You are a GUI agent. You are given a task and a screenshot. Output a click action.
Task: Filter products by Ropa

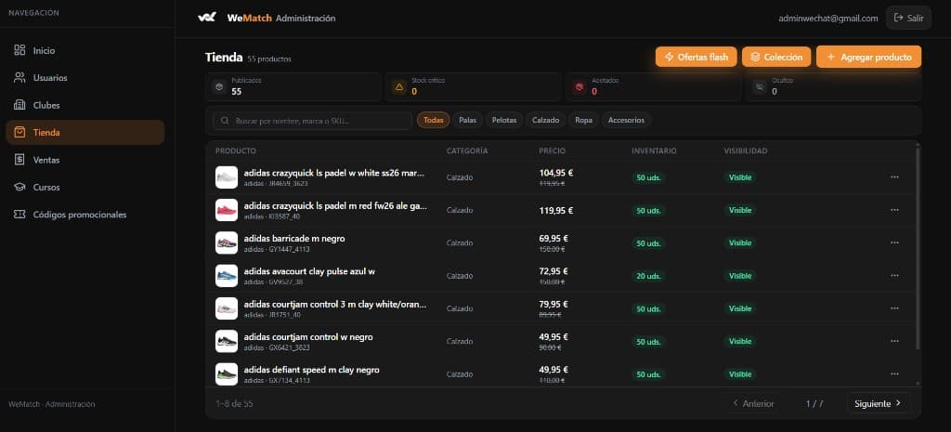click(x=583, y=120)
